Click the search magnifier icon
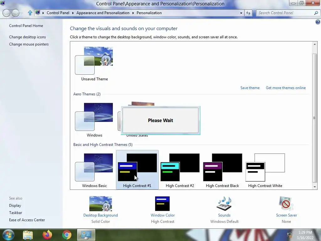The height and width of the screenshot is (241, 321). (x=316, y=13)
